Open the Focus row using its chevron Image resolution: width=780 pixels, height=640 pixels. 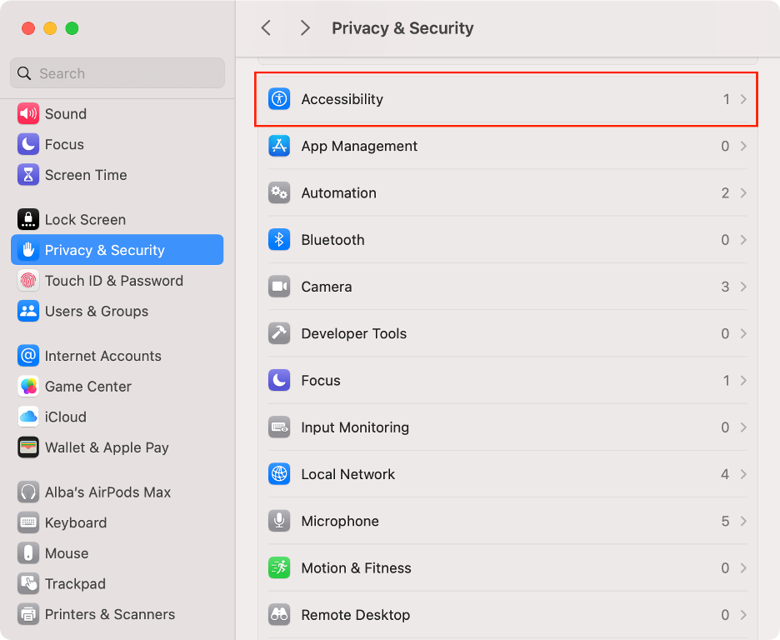click(744, 381)
